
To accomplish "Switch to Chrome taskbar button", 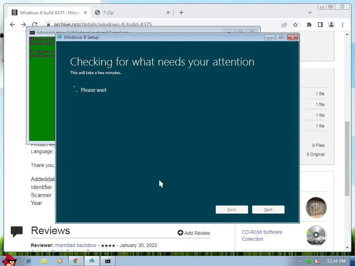I will click(x=76, y=261).
